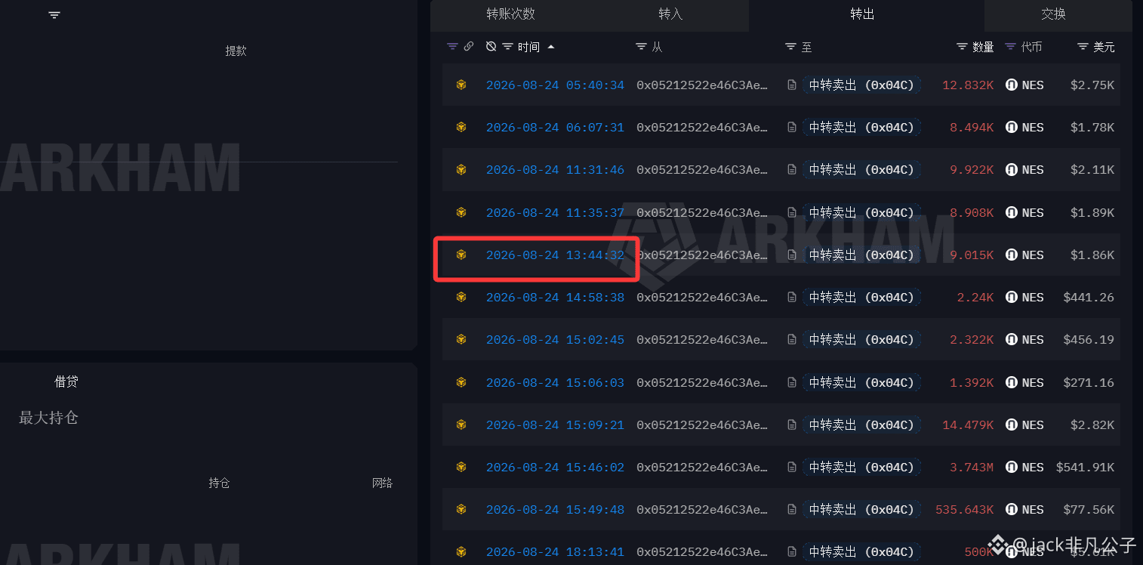This screenshot has width=1143, height=565.
Task: Click the 0x05212522e46C3Ae… address on the 05:40:34 row
Action: tap(702, 85)
